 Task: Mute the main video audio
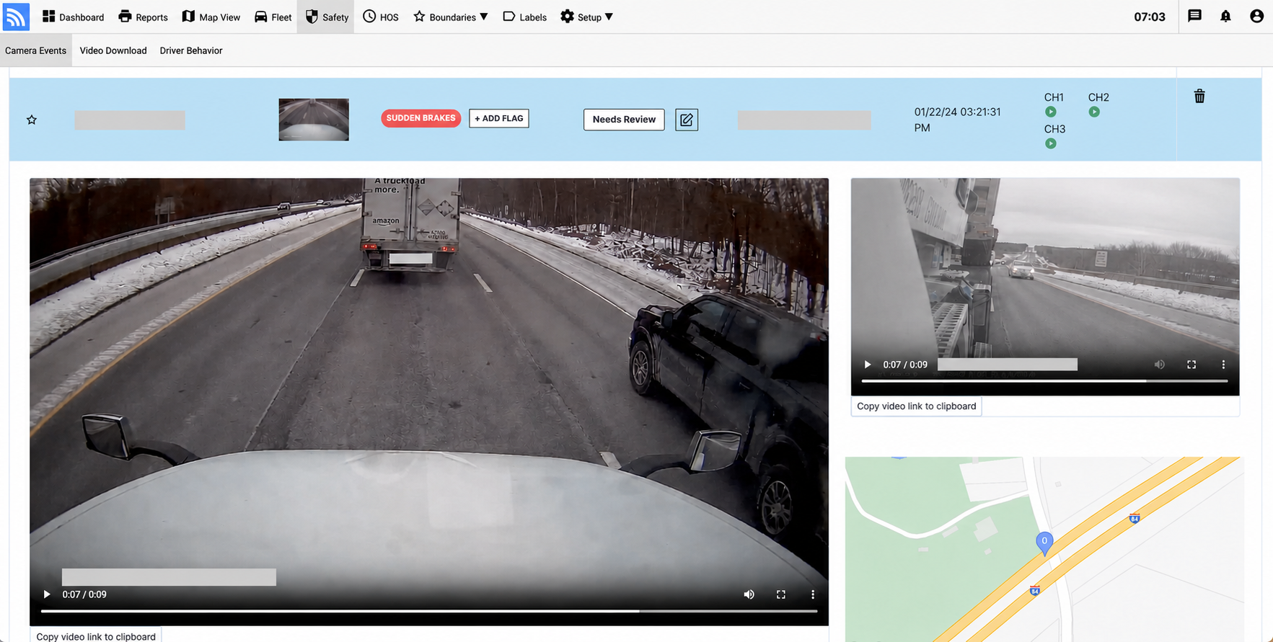749,594
